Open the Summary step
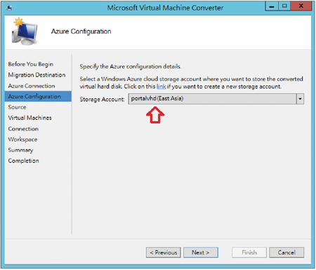316x270 pixels. tap(20, 150)
